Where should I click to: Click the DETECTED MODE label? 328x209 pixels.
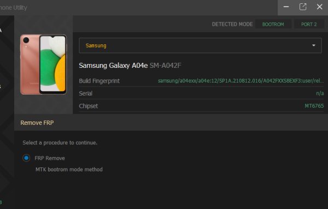232,24
